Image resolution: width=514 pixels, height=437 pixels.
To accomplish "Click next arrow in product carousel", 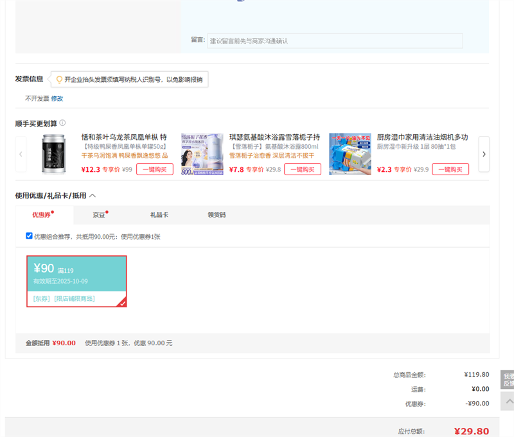I will coord(484,154).
